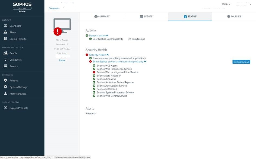Click green check beside Sophos Data Recorder

[x=94, y=76]
